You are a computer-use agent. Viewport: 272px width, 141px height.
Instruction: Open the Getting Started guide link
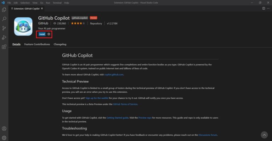click(x=118, y=118)
